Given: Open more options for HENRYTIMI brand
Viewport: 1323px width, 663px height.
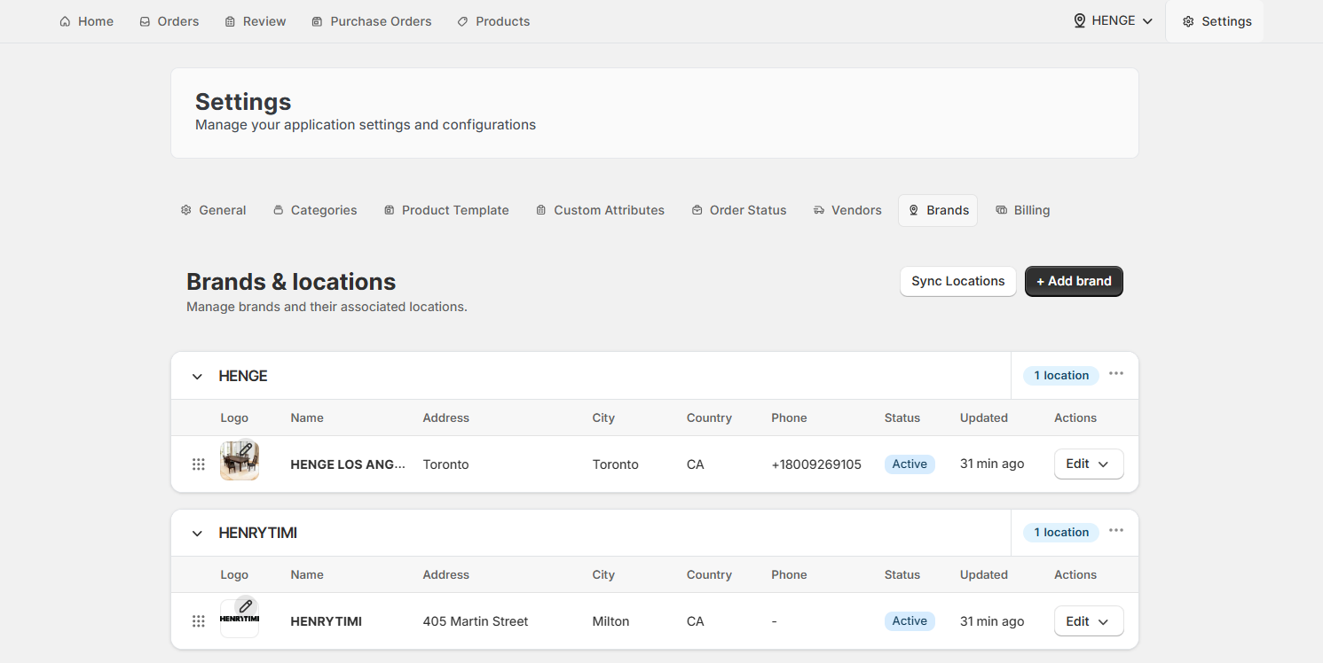Looking at the screenshot, I should pyautogui.click(x=1116, y=530).
